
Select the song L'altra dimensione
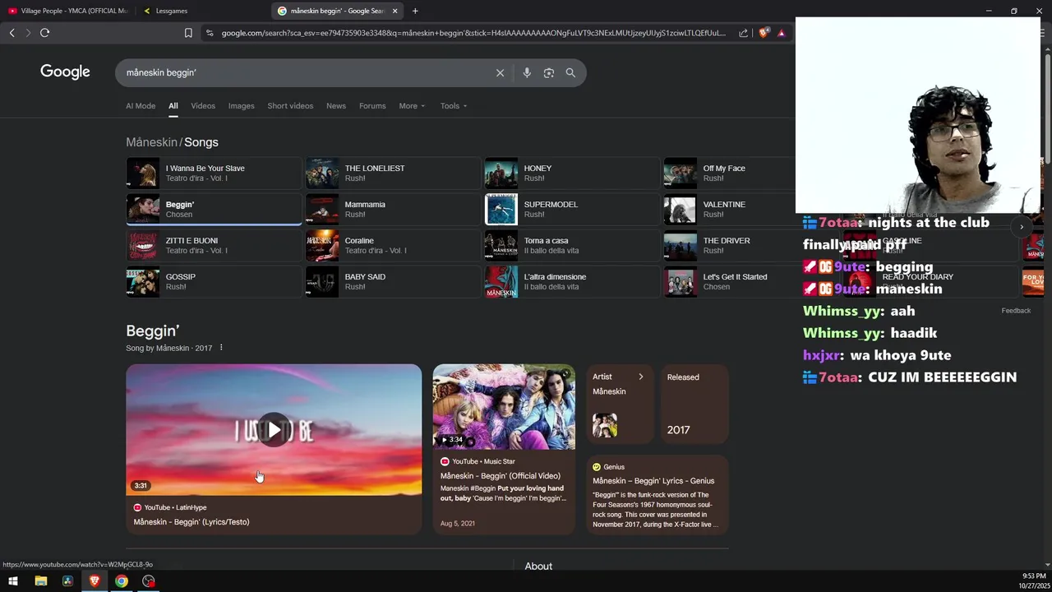[x=572, y=282]
